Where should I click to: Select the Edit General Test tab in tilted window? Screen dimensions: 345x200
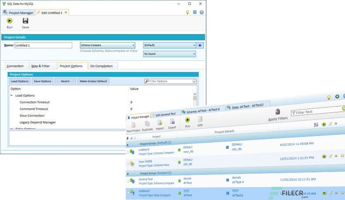point(165,114)
